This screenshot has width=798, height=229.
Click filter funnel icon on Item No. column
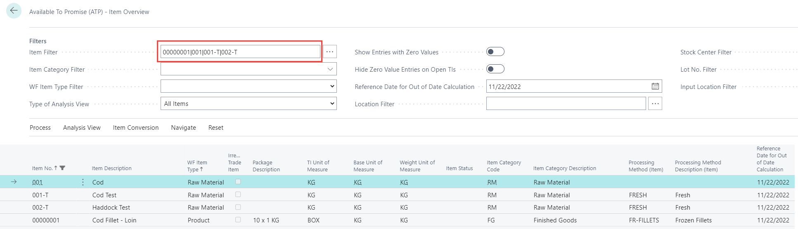[62, 168]
